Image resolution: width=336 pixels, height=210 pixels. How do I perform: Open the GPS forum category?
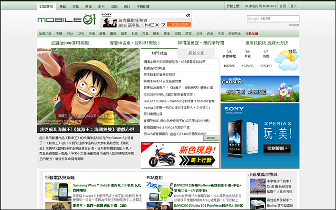[81, 34]
